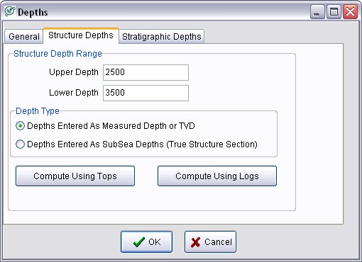The height and width of the screenshot is (262, 362).
Task: Focus the Lower Depth field showing 3500
Action: coord(146,93)
